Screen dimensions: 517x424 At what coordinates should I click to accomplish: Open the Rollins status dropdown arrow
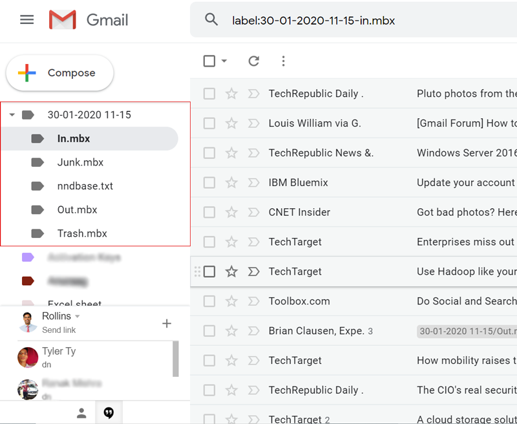[x=78, y=316]
